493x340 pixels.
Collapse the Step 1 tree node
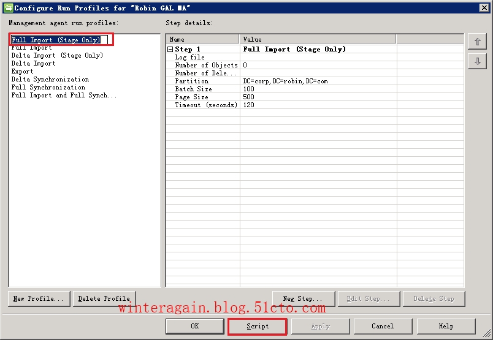[x=170, y=50]
